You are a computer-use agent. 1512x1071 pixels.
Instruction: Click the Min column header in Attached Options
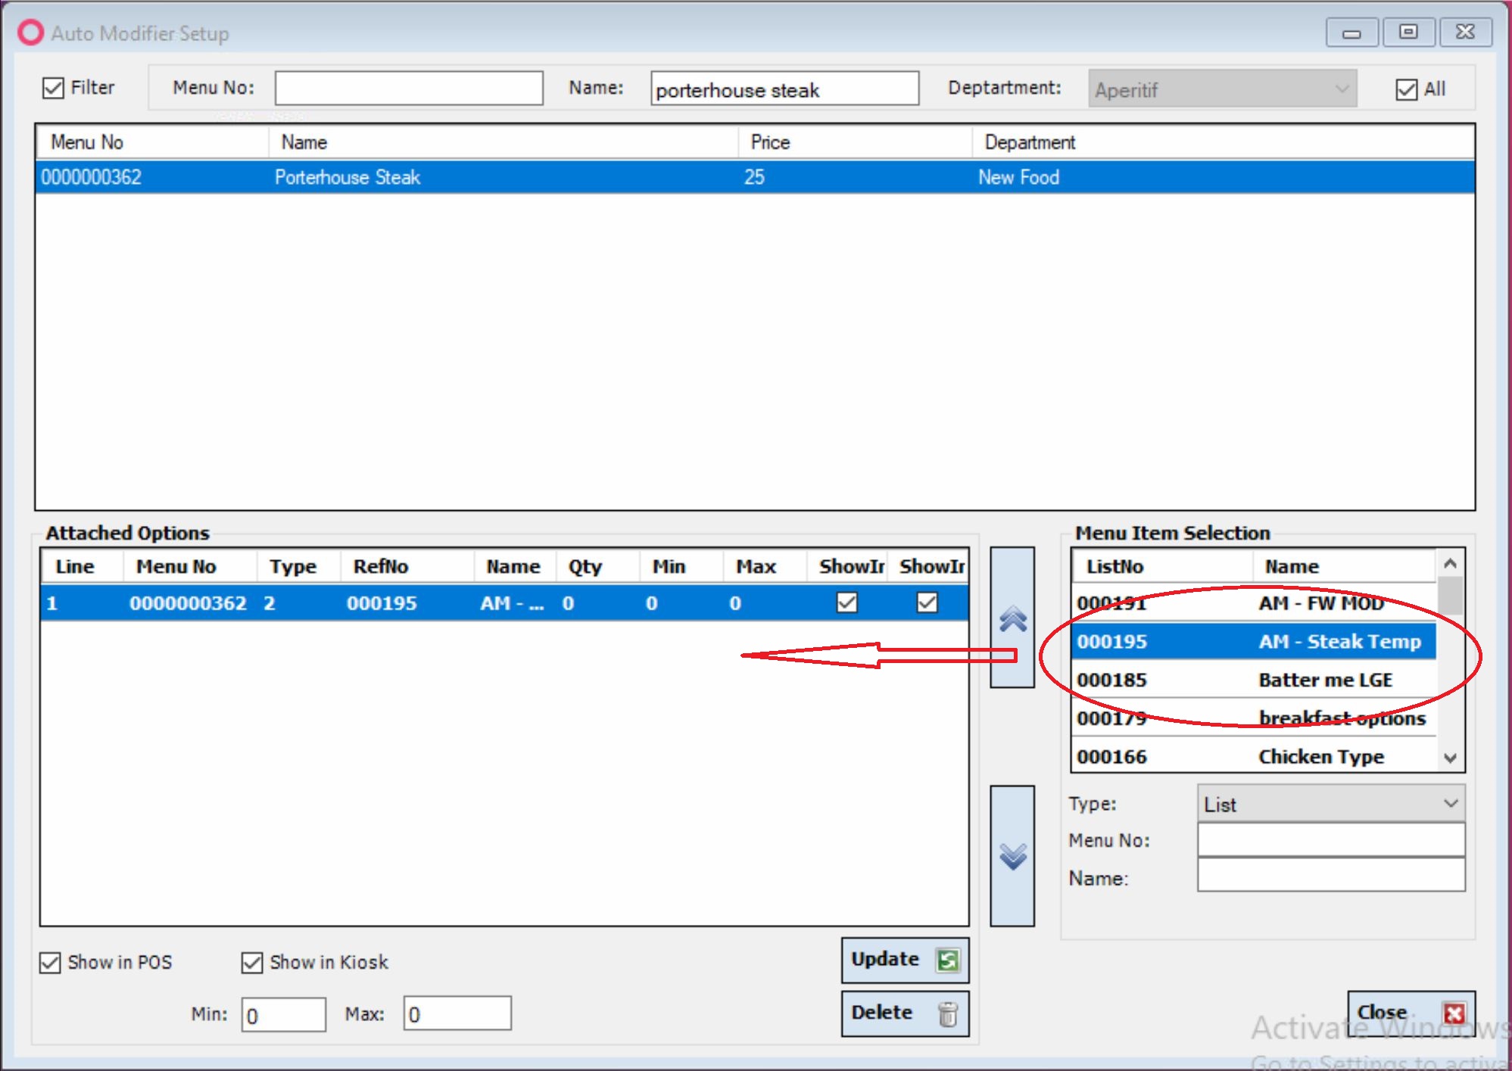(681, 567)
